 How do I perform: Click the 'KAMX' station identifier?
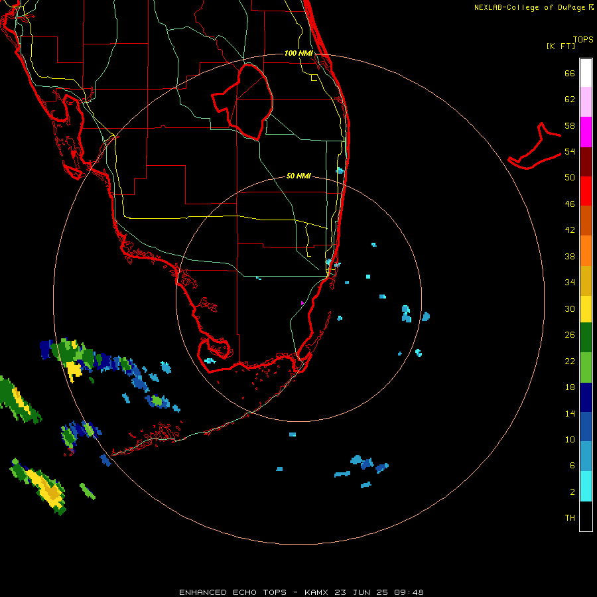click(317, 592)
